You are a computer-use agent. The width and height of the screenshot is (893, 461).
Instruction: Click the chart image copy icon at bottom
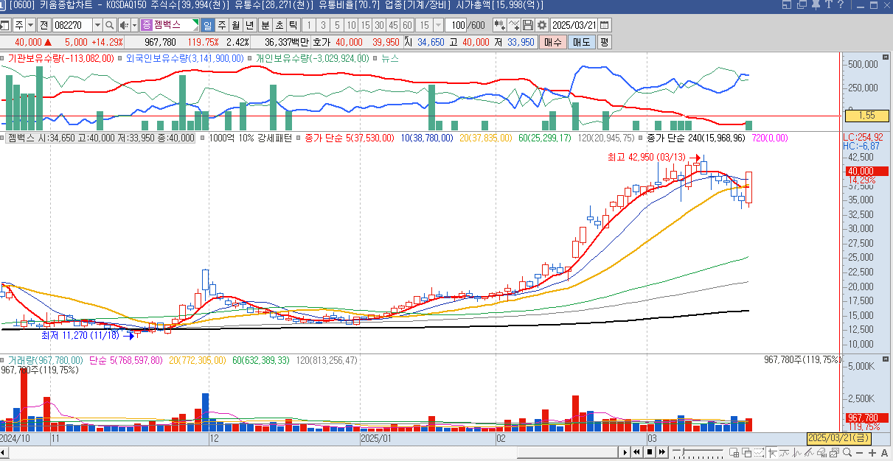tap(834, 452)
